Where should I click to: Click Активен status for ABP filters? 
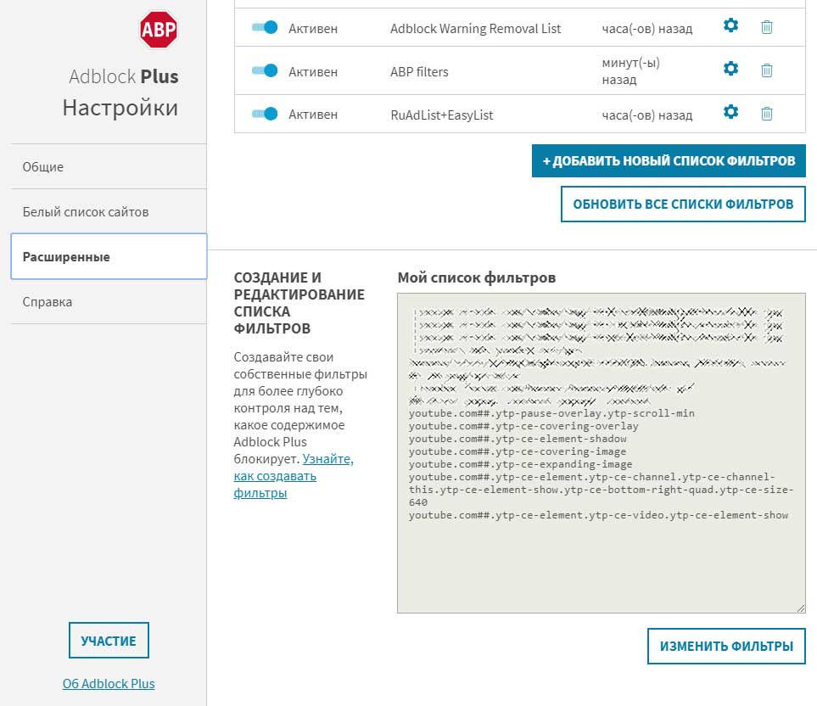click(313, 72)
